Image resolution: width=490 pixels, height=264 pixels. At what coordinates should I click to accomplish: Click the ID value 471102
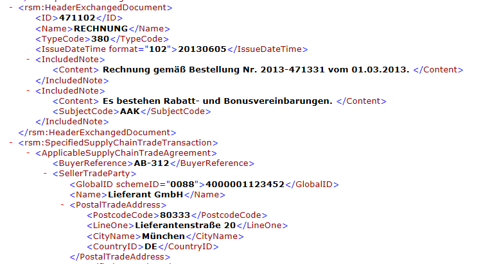pyautogui.click(x=77, y=18)
